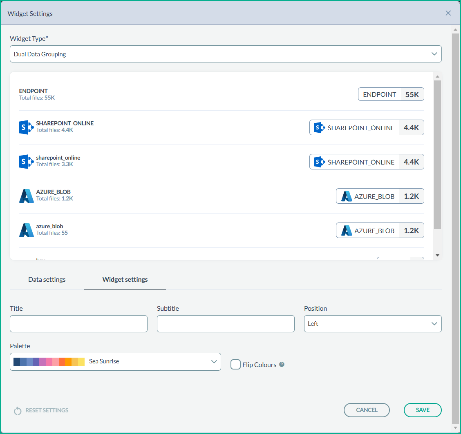Select the Widget settings tab

(125, 280)
